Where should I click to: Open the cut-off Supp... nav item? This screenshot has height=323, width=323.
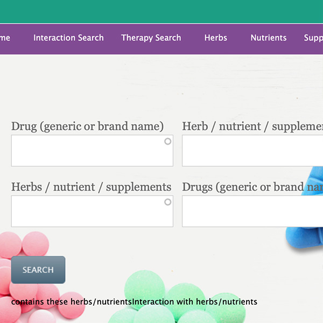[313, 38]
